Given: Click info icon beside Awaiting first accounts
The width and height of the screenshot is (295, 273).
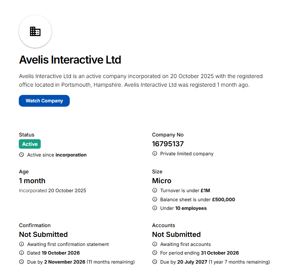Looking at the screenshot, I should pos(155,244).
